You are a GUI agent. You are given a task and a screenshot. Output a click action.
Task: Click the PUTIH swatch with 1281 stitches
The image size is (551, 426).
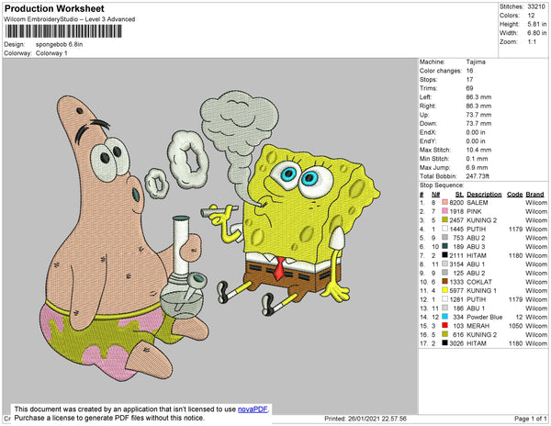[x=444, y=299]
